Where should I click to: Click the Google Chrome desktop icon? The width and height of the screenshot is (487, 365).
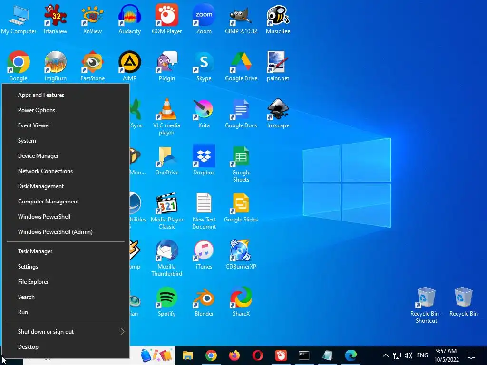point(19,66)
